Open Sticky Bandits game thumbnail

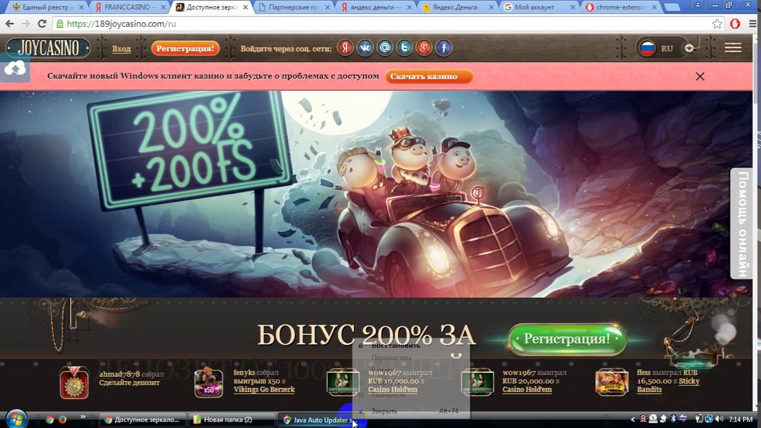611,382
